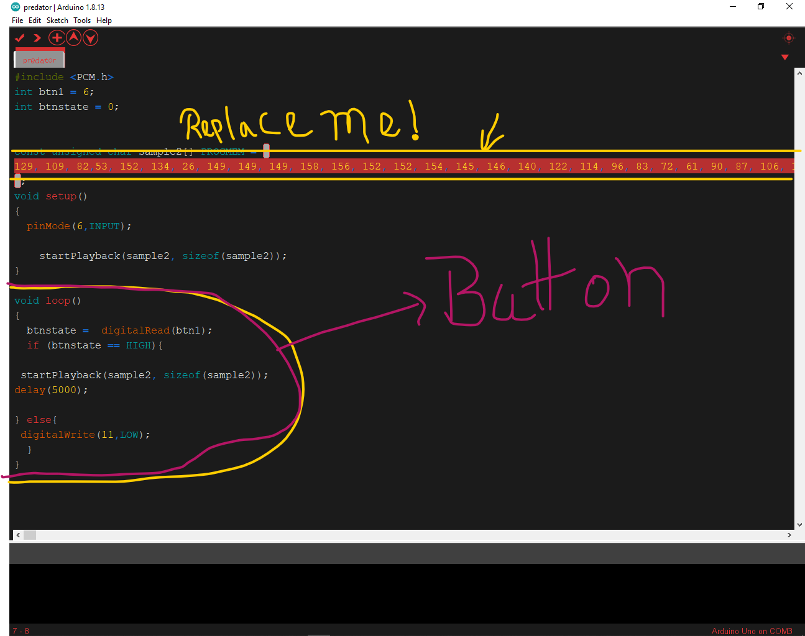
Task: Close the Arduino IDE window
Action: click(x=789, y=7)
